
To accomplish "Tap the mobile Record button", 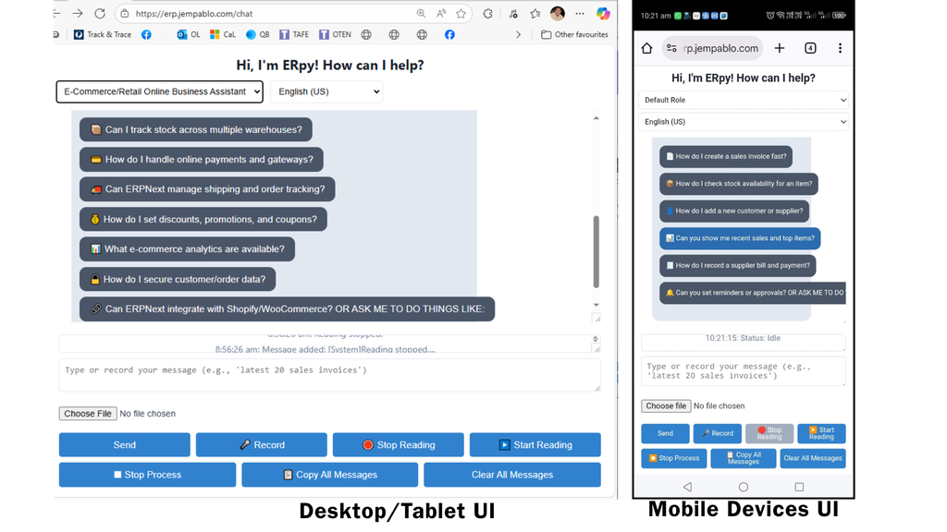I will (x=718, y=433).
